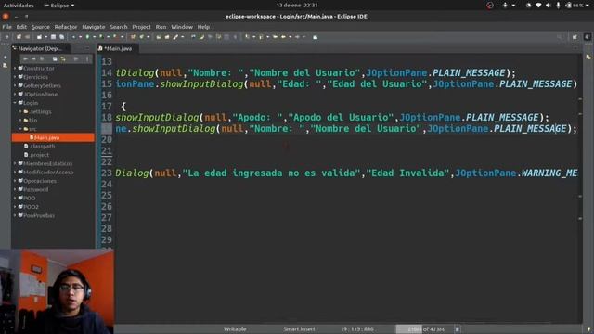Screen dimensions: 594x334
Task: Expand the POO2 project node
Action: pyautogui.click(x=15, y=207)
